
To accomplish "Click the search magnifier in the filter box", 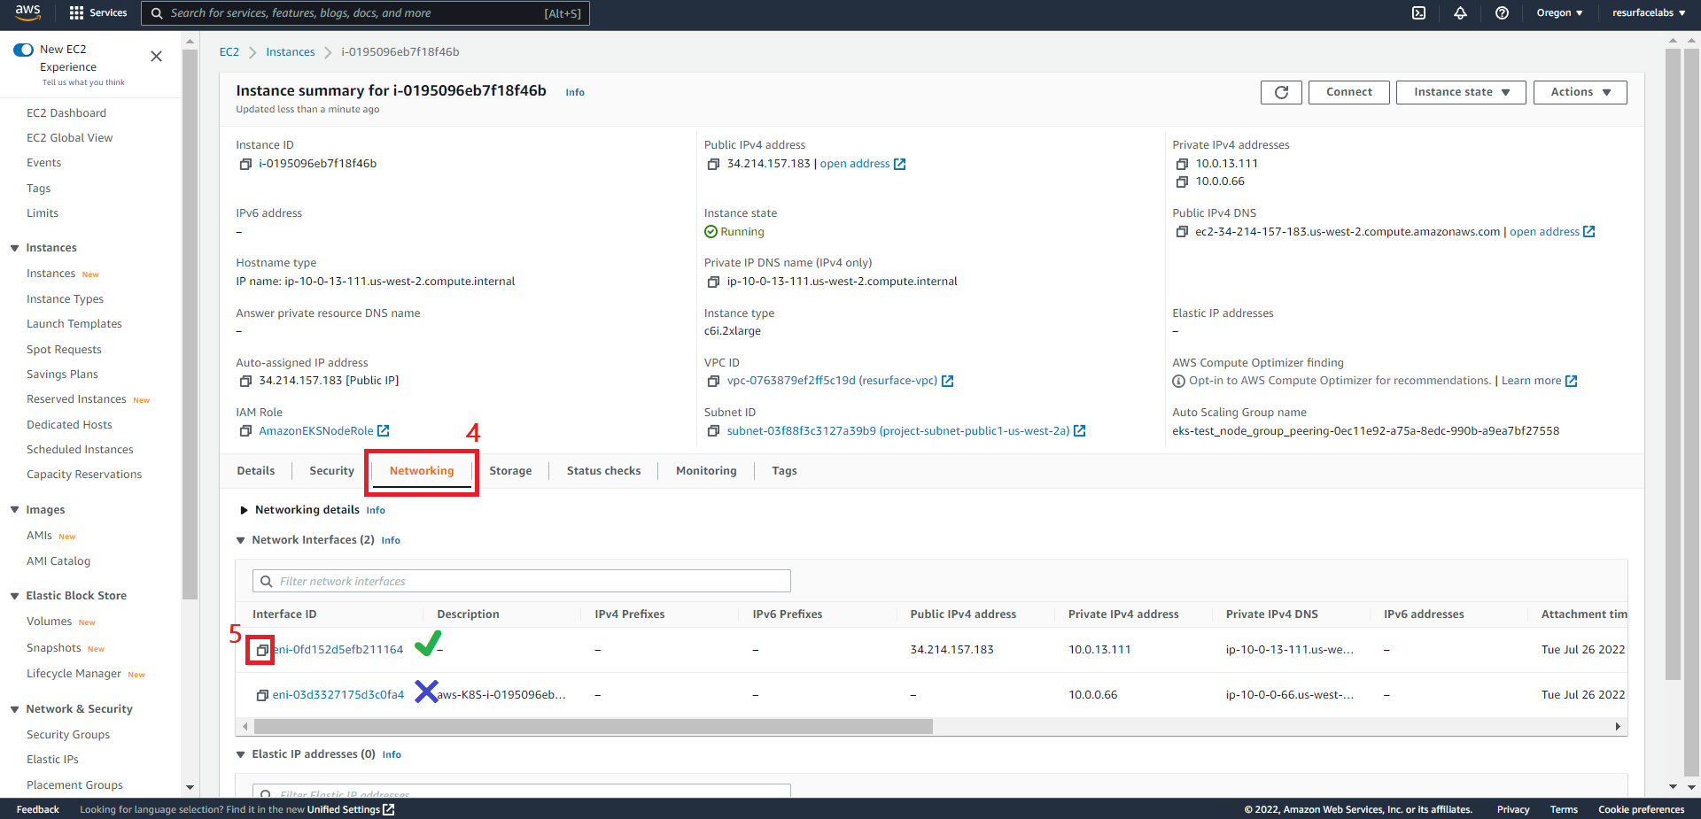I will click(x=266, y=582).
